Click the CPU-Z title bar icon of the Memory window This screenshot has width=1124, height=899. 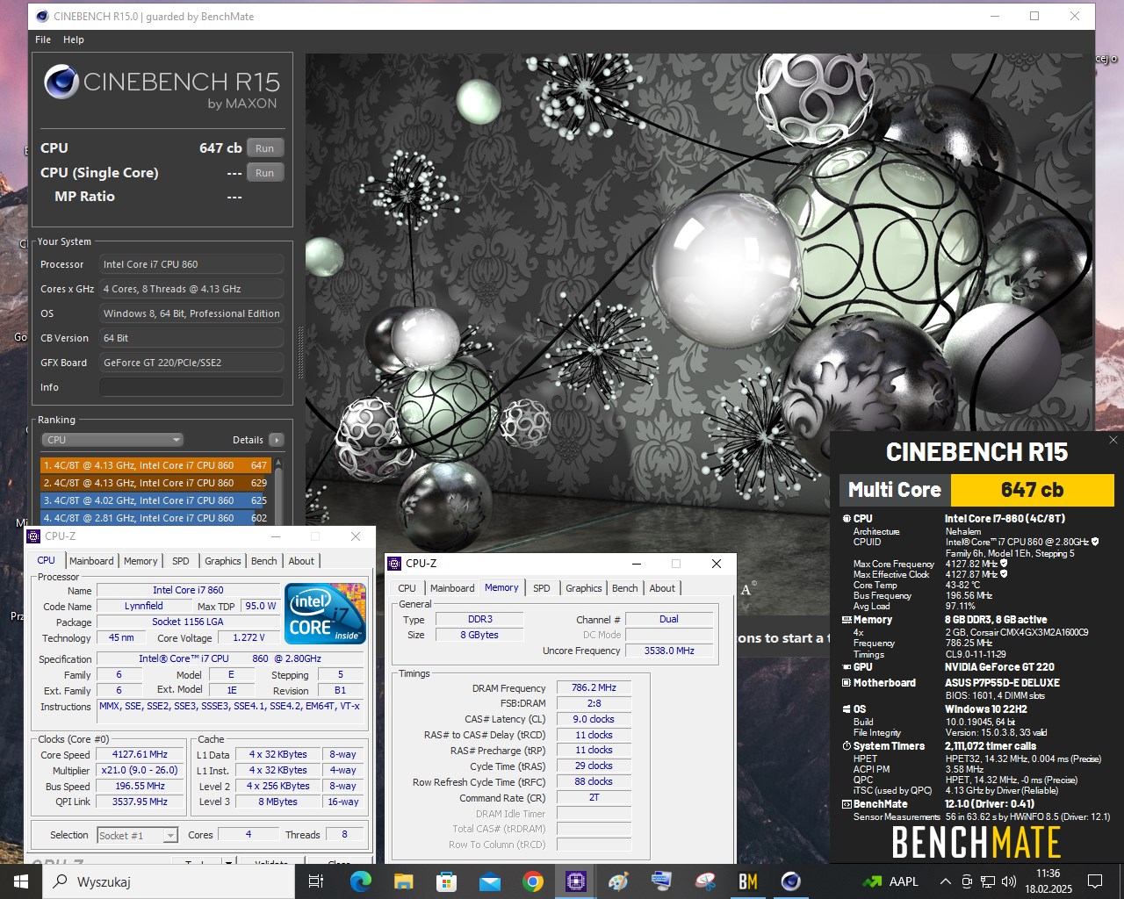click(x=395, y=563)
